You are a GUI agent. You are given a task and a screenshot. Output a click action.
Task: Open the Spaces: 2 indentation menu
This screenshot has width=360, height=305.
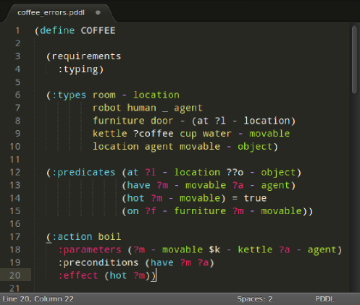(x=254, y=298)
